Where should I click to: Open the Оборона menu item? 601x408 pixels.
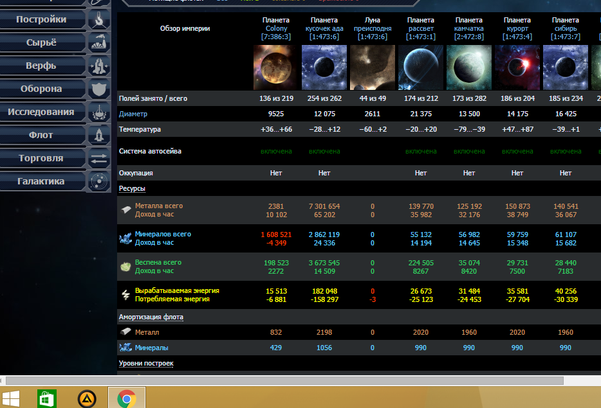(41, 89)
